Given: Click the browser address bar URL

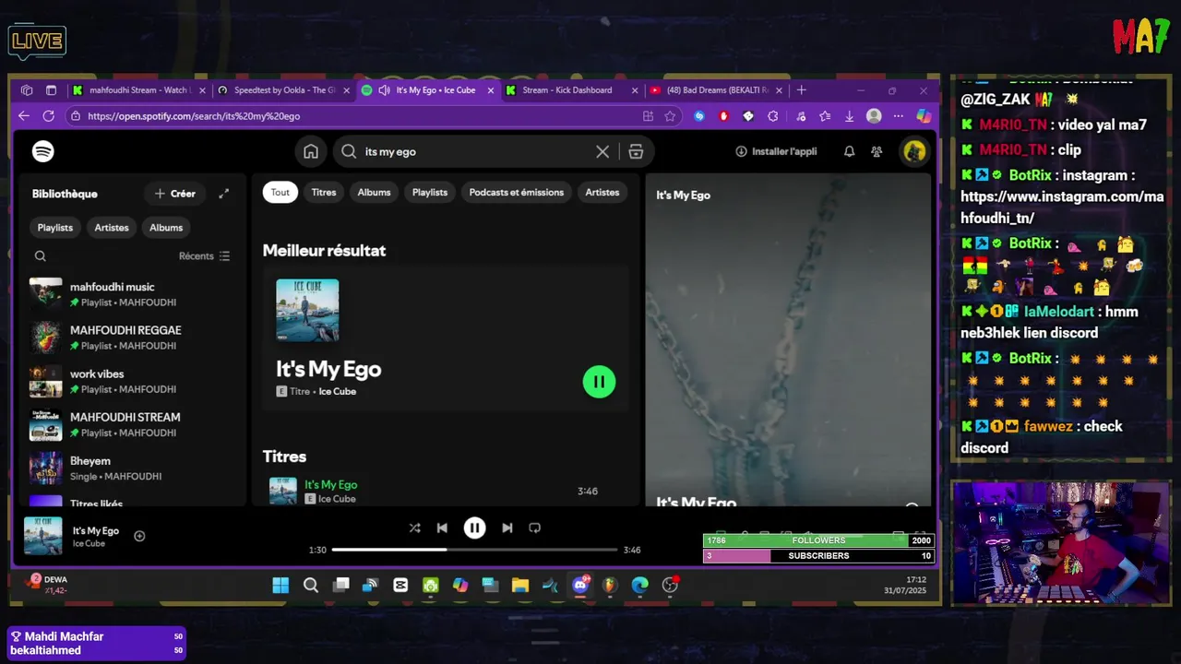Looking at the screenshot, I should coord(194,116).
